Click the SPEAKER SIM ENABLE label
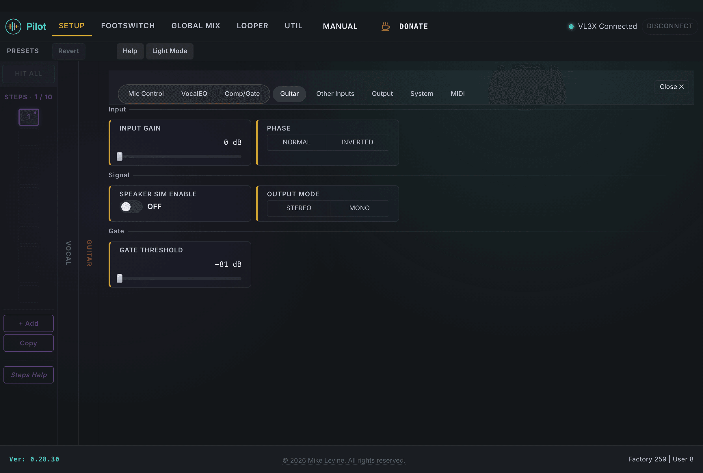Screen dimensions: 703x473 pyautogui.click(x=158, y=194)
